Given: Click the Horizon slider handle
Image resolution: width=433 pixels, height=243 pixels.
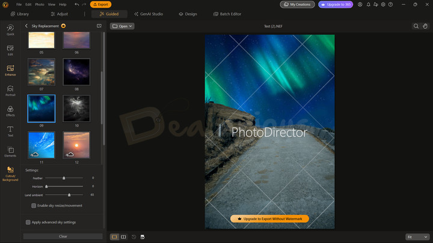Looking at the screenshot, I should point(46,187).
